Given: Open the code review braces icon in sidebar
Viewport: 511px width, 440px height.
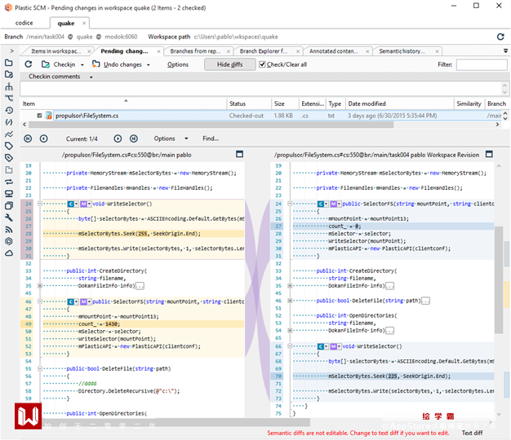Looking at the screenshot, I should tap(9, 122).
